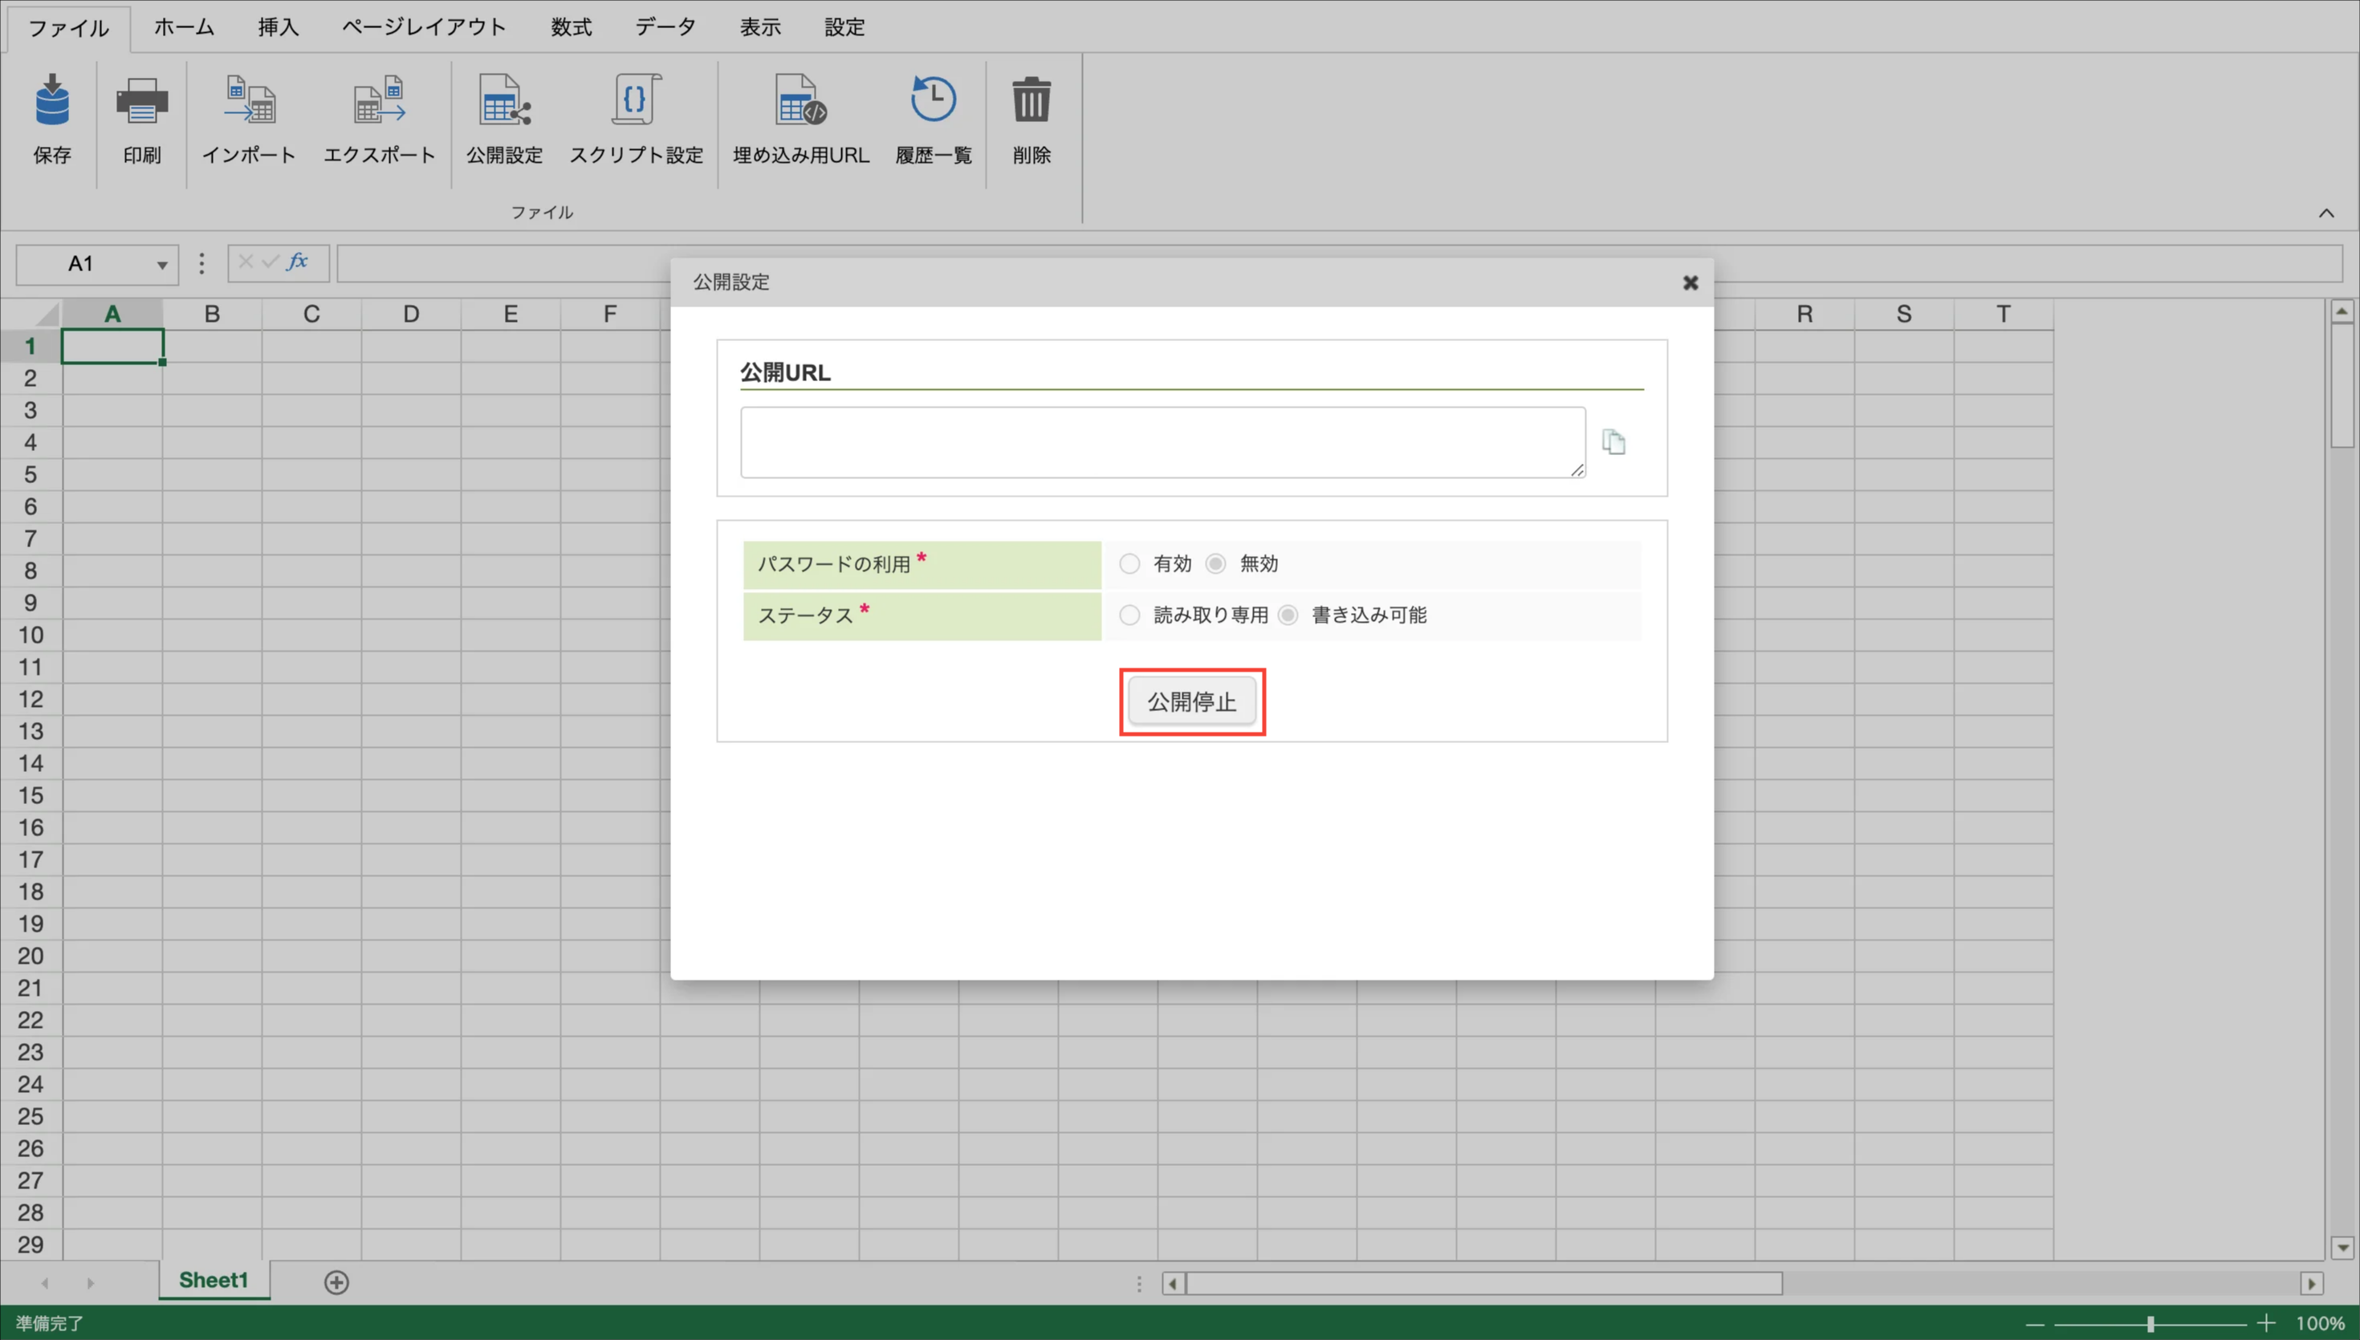Select the 無効 password radio button
The width and height of the screenshot is (2360, 1340).
1216,564
